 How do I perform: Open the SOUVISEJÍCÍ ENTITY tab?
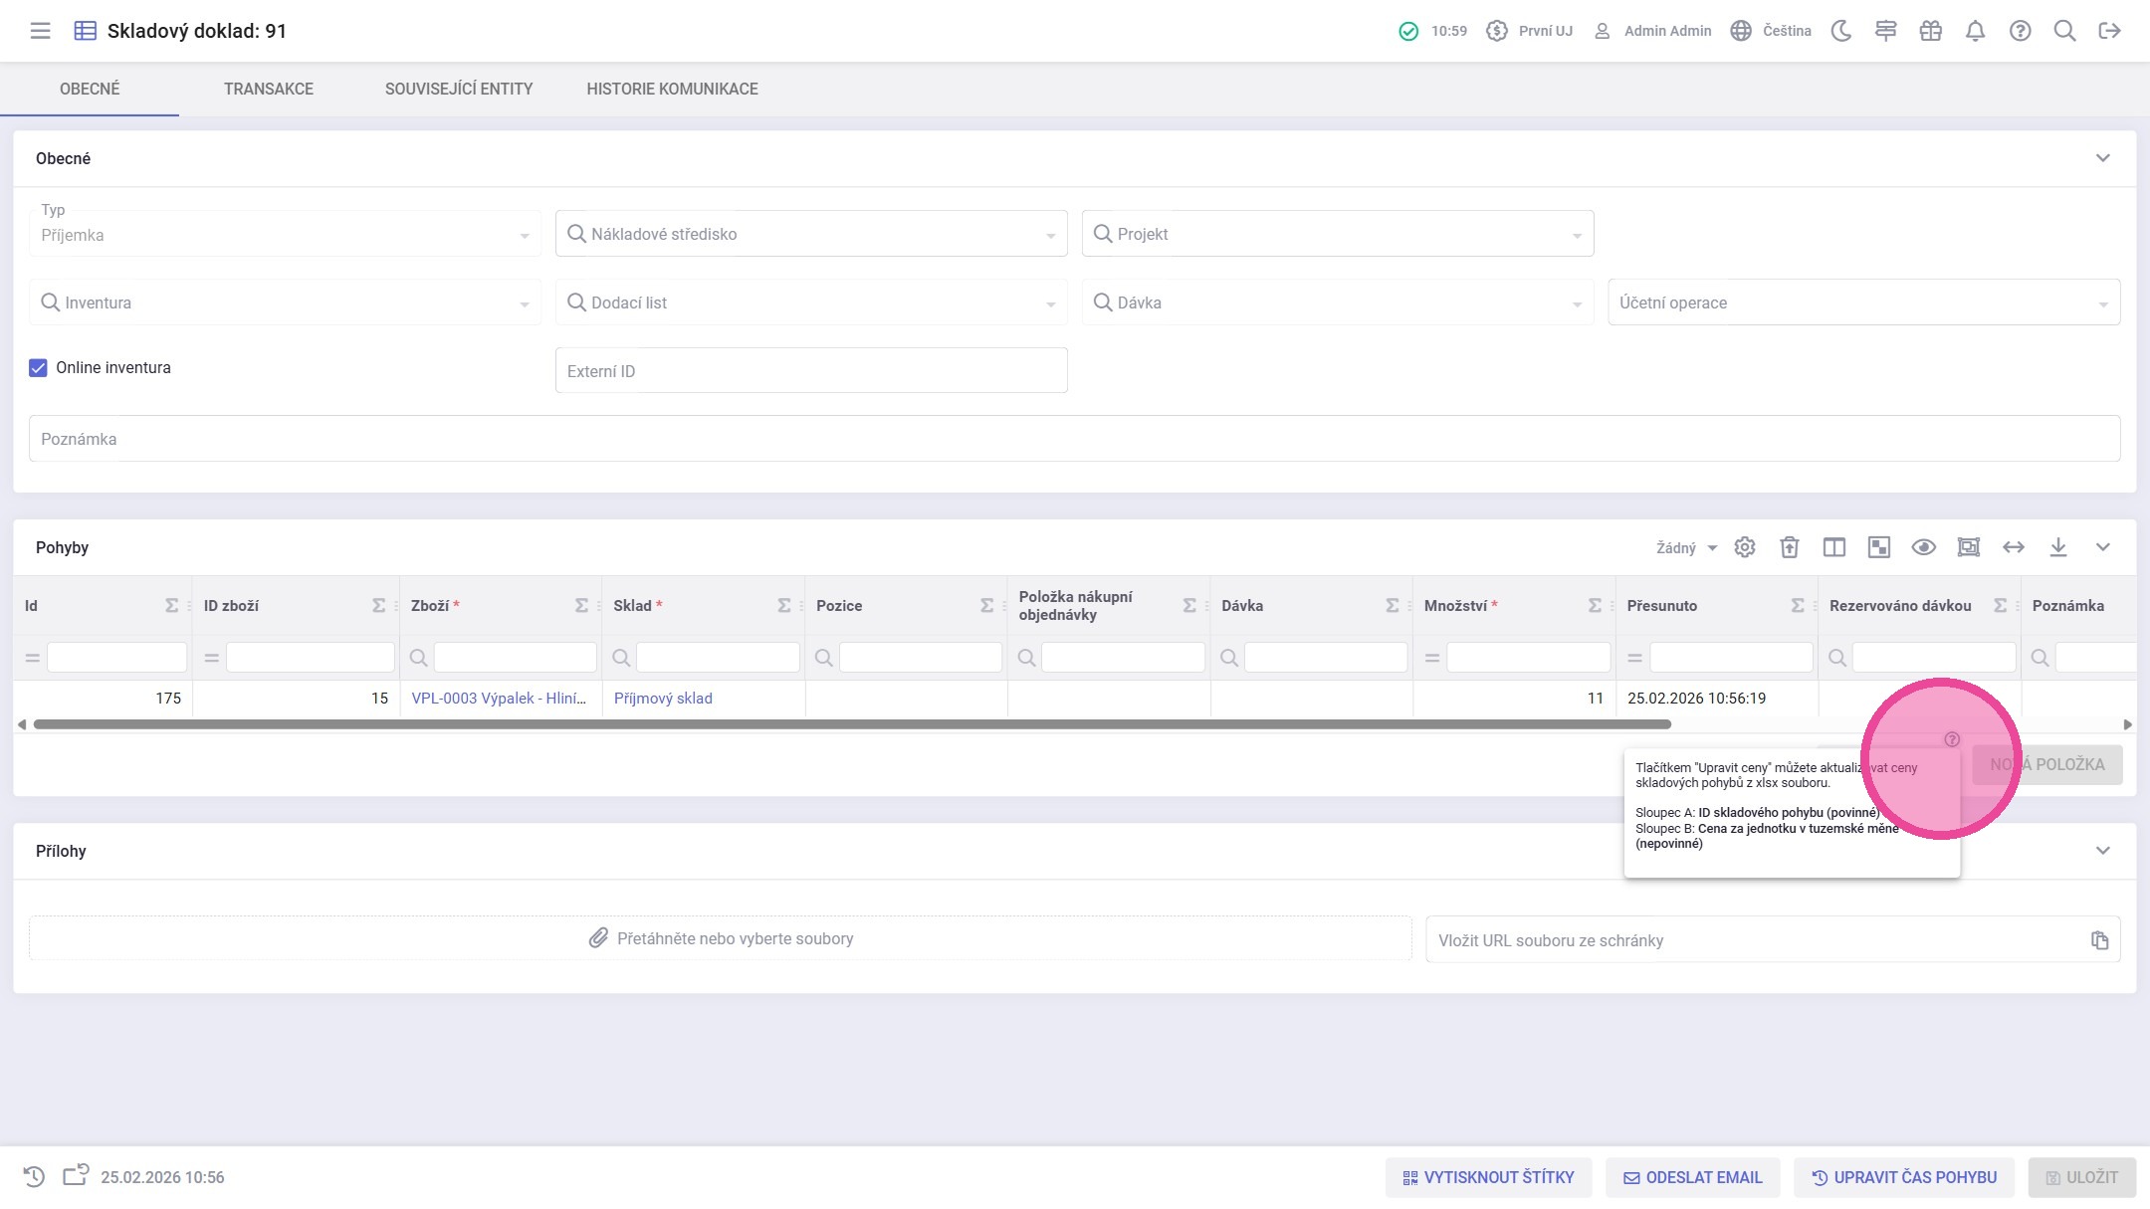point(458,89)
